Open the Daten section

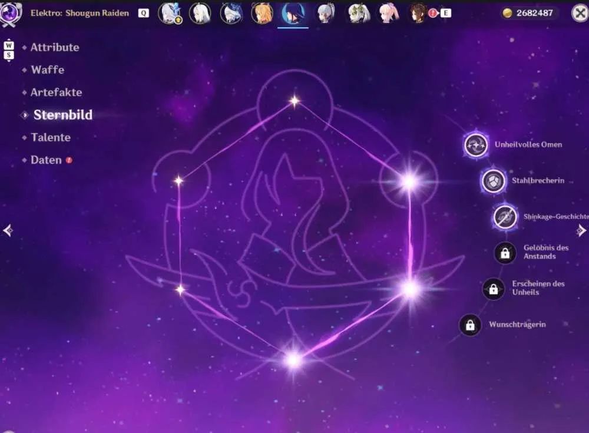[x=46, y=160]
